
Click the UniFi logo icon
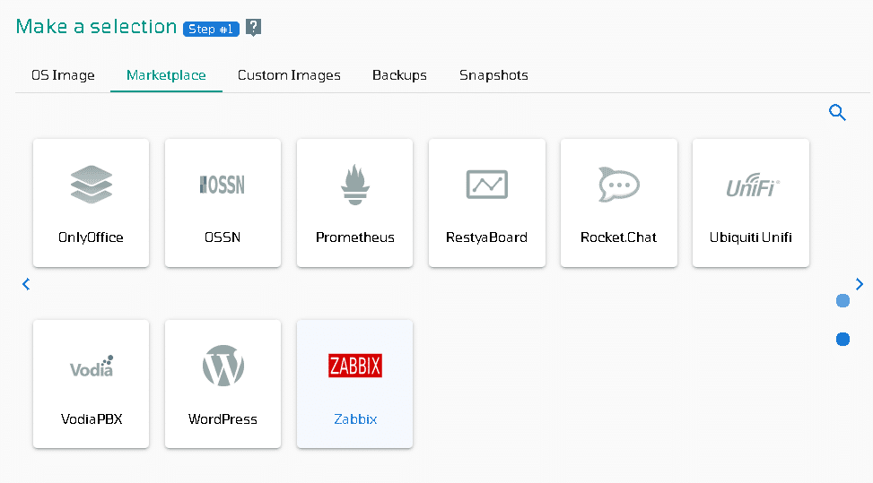753,185
